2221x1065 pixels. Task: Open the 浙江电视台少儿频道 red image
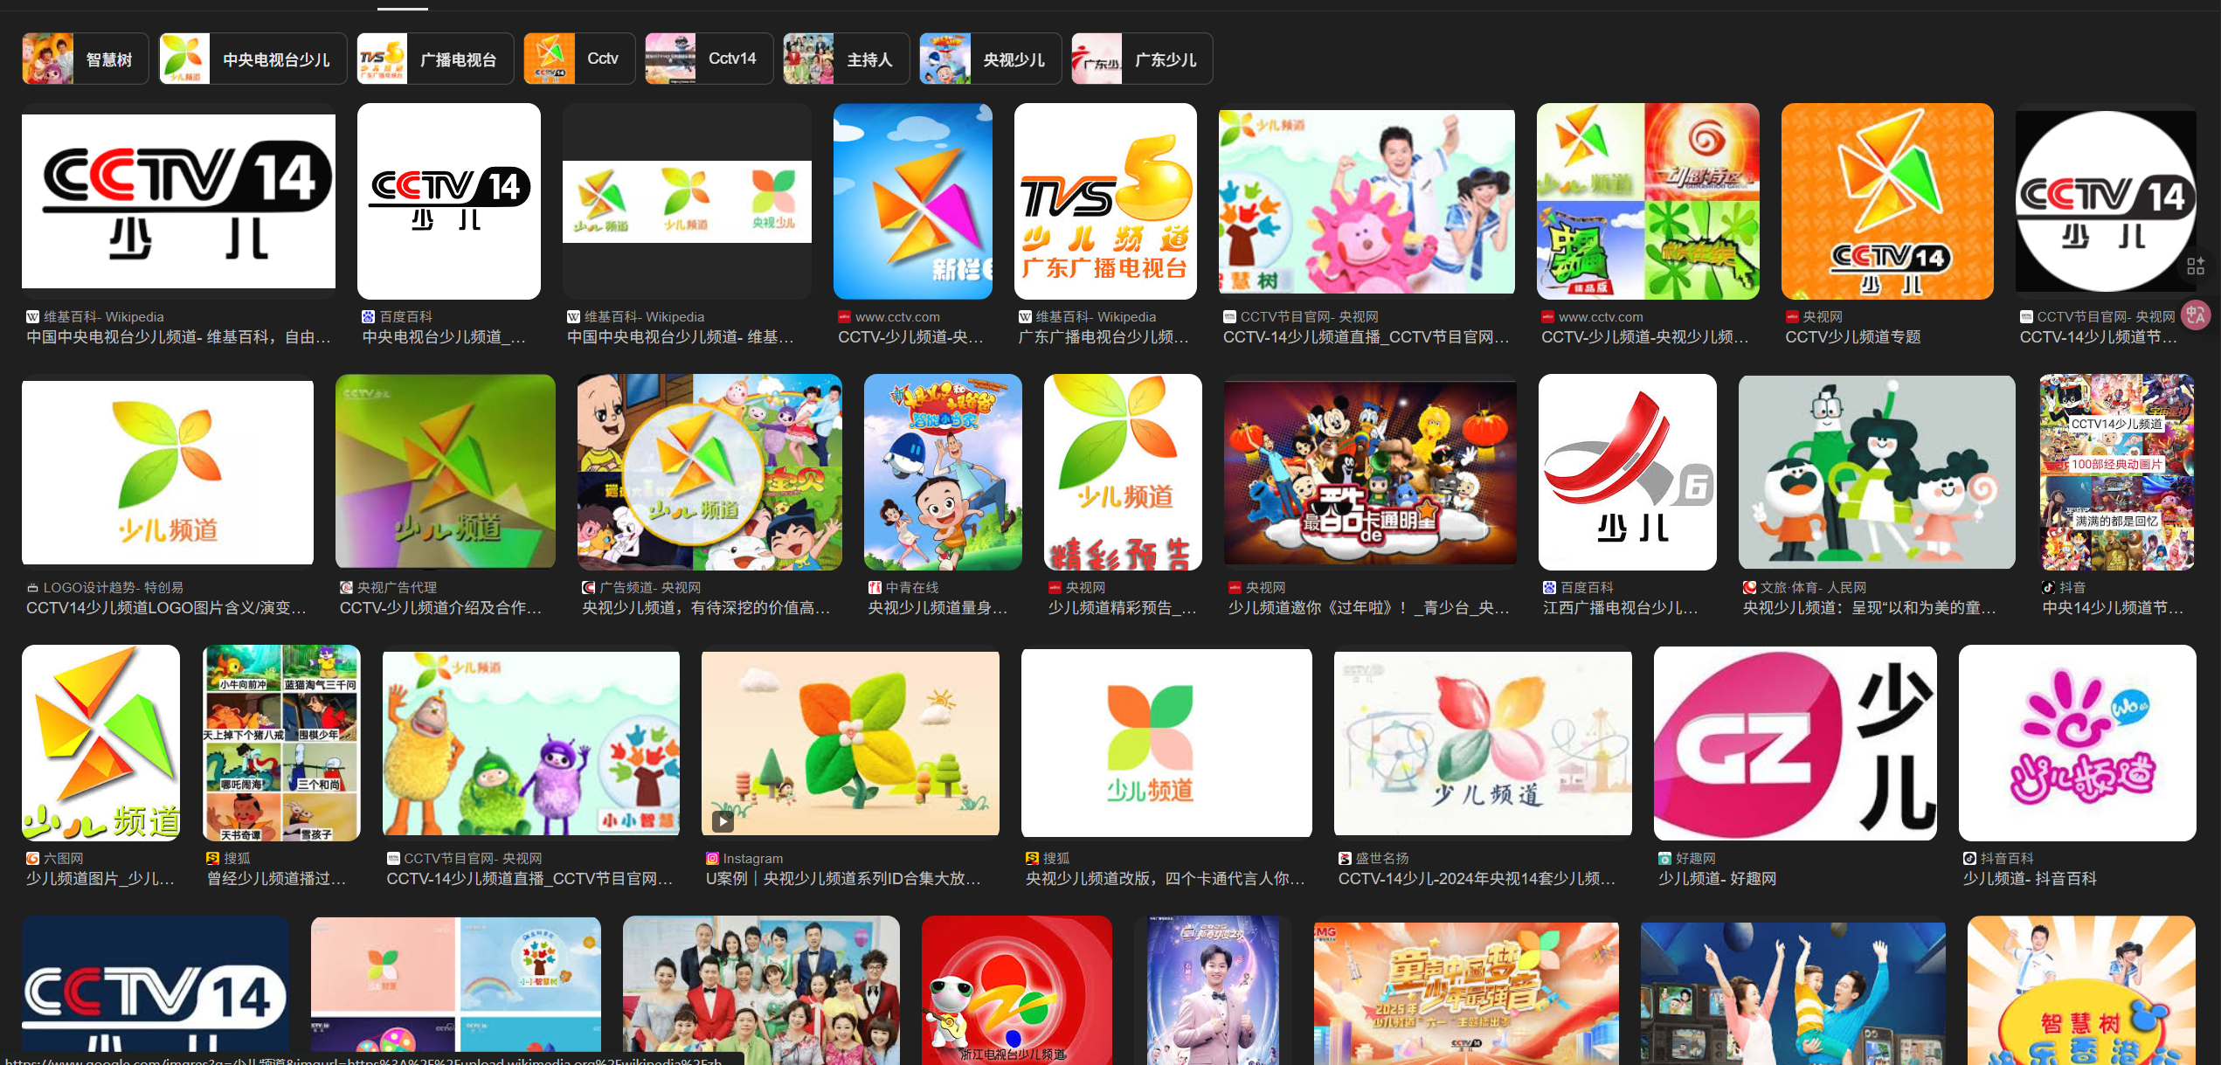(1015, 989)
